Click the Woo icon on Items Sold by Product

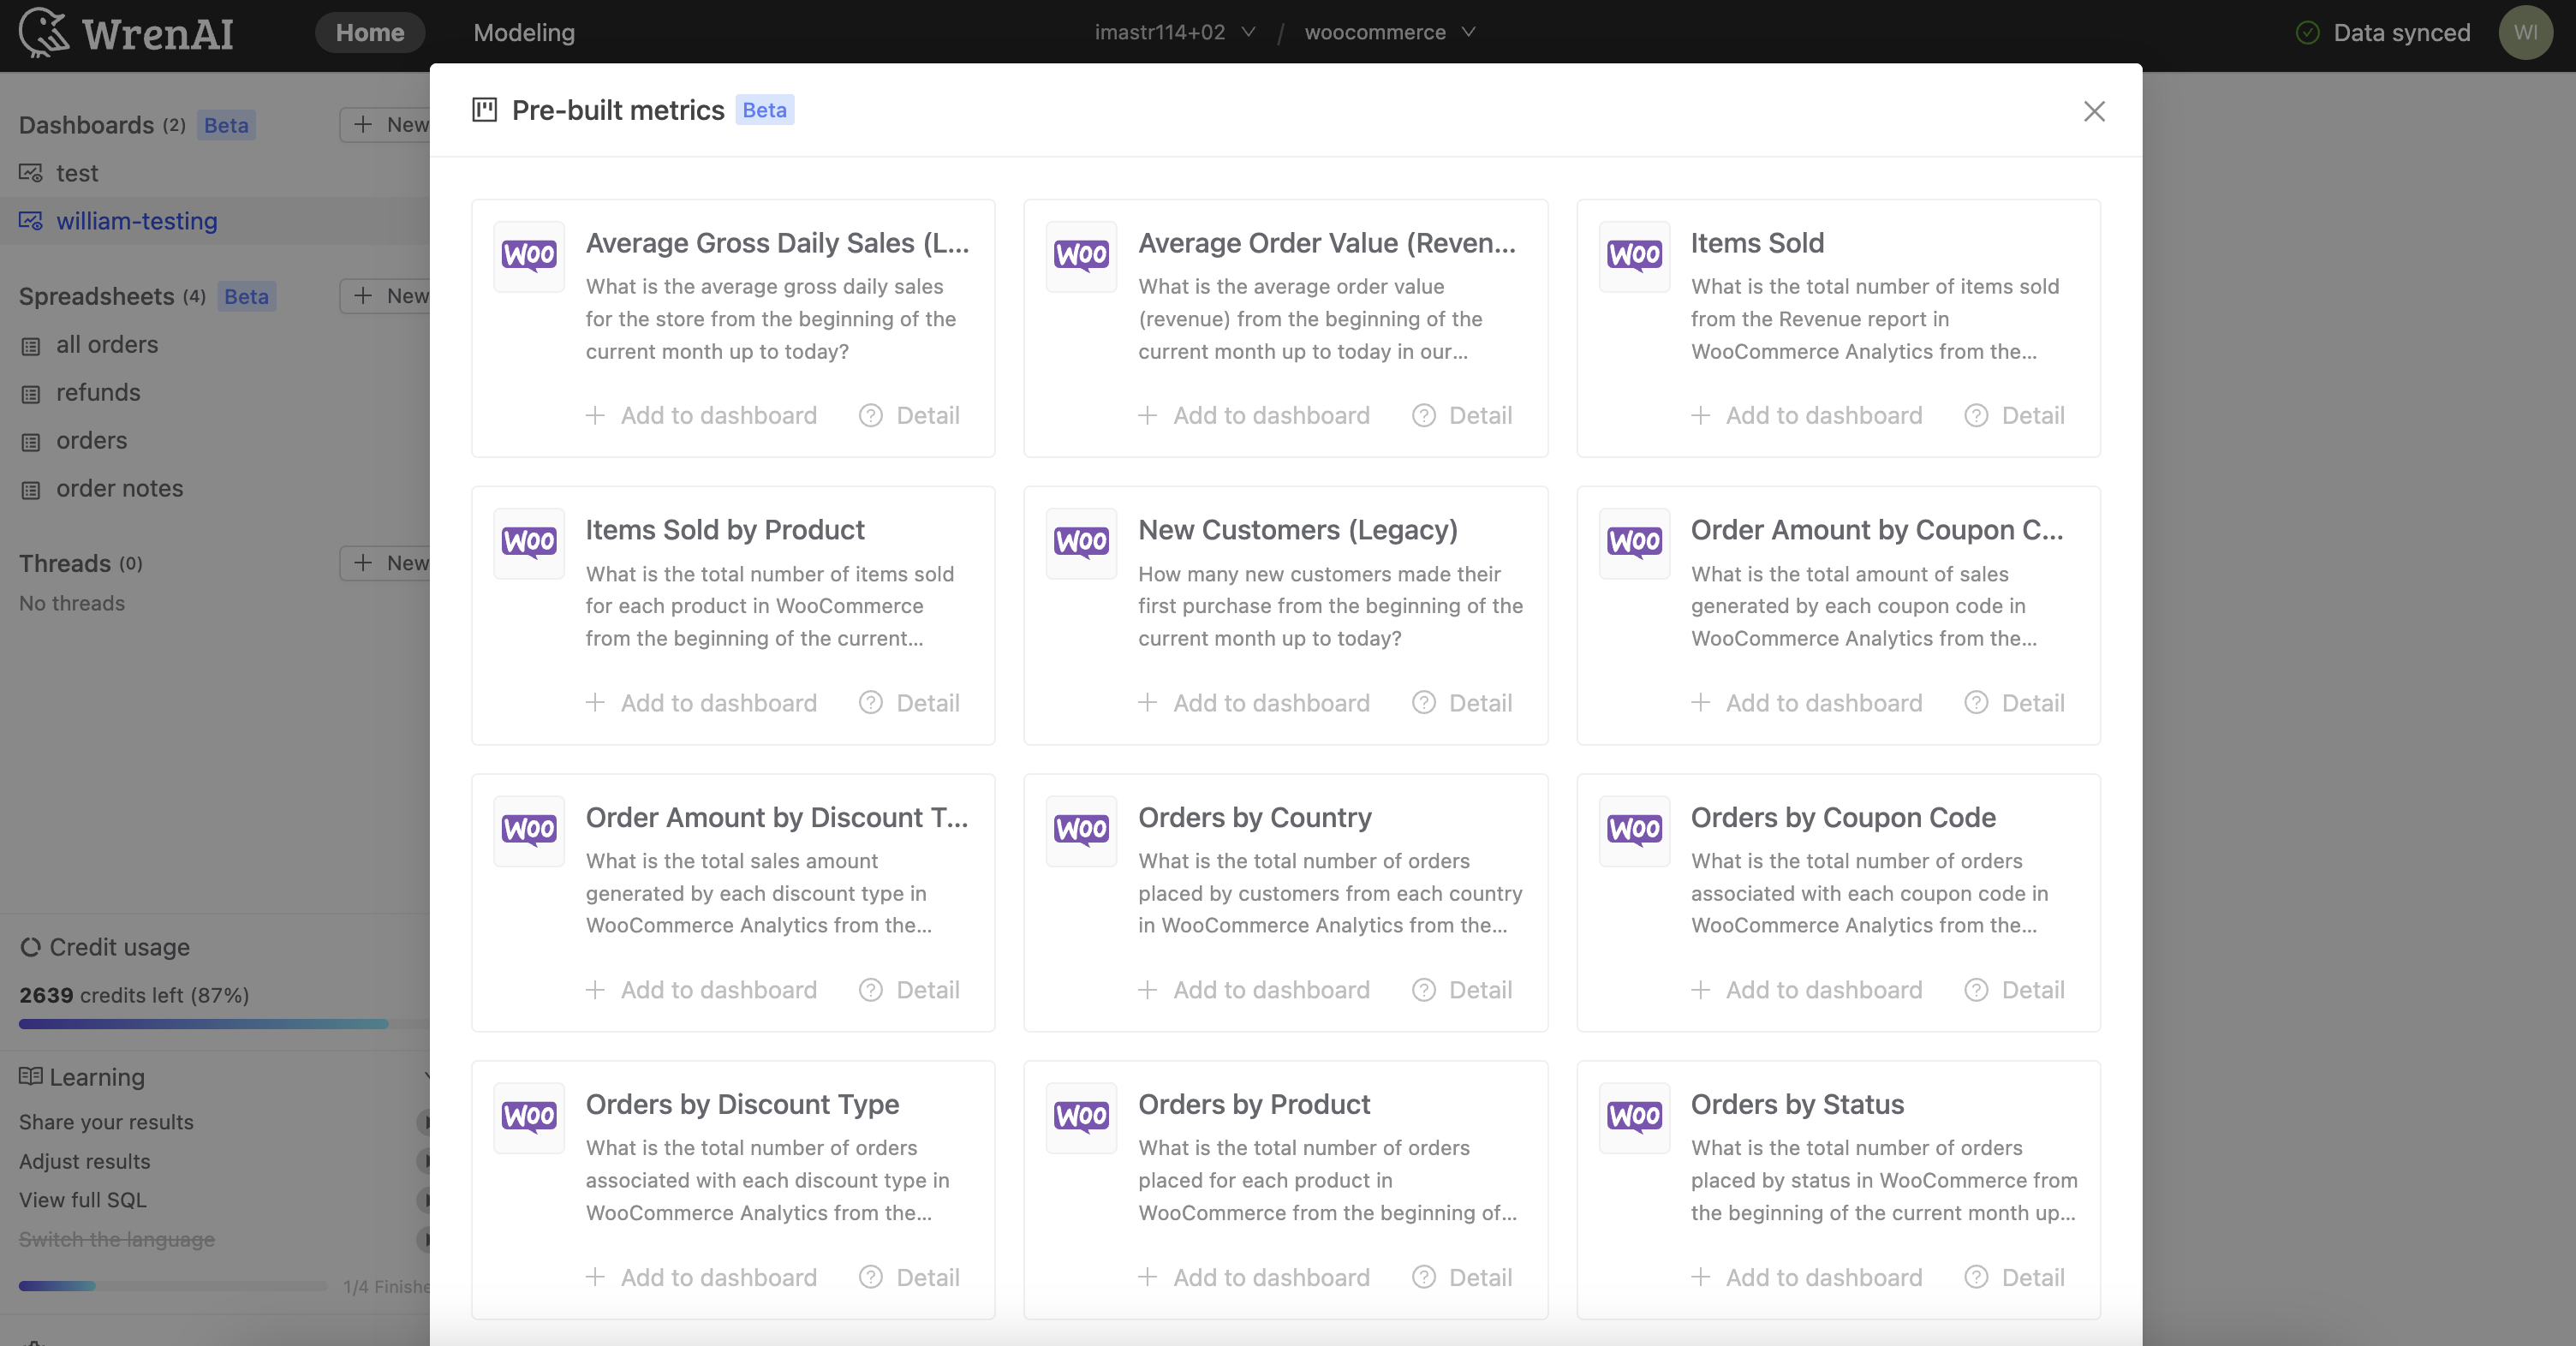529,543
